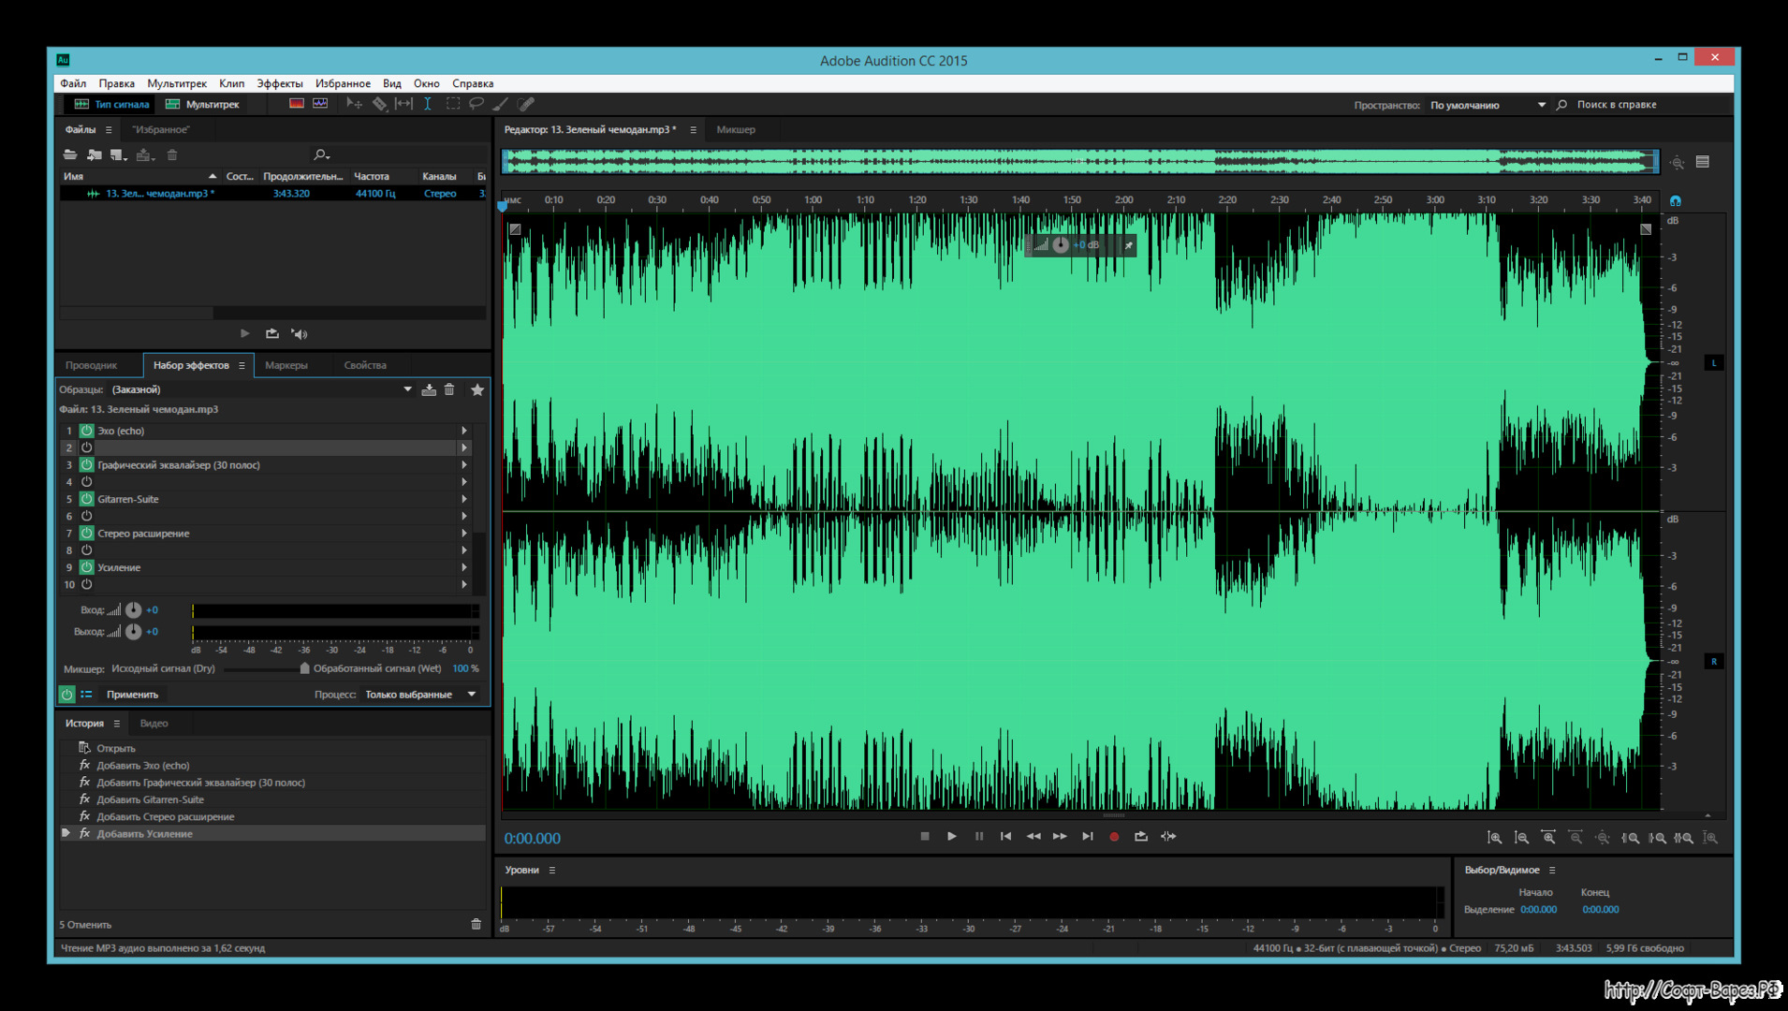Screen dimensions: 1788x1011
Task: Click the star icon to save effects preset
Action: pos(477,389)
